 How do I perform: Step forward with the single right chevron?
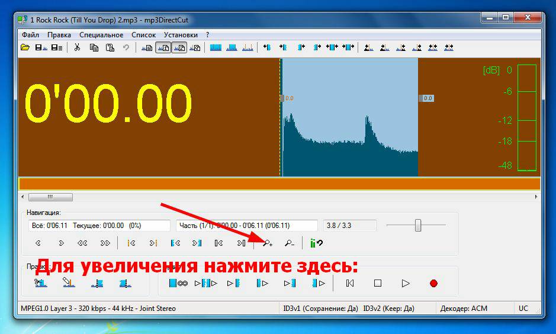[x=61, y=243]
